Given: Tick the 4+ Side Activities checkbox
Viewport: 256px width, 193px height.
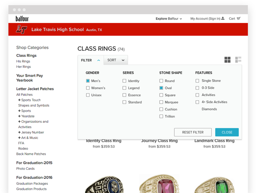Looking at the screenshot, I should coord(197,102).
